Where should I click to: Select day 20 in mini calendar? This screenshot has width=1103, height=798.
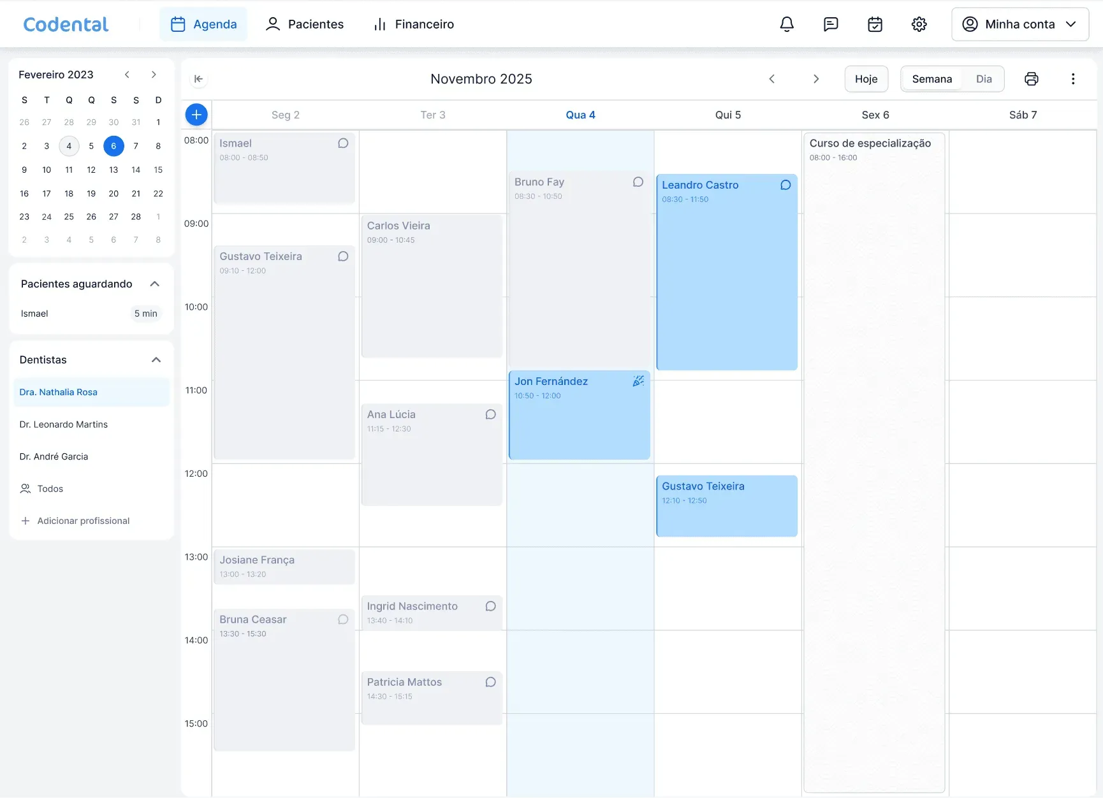tap(113, 194)
